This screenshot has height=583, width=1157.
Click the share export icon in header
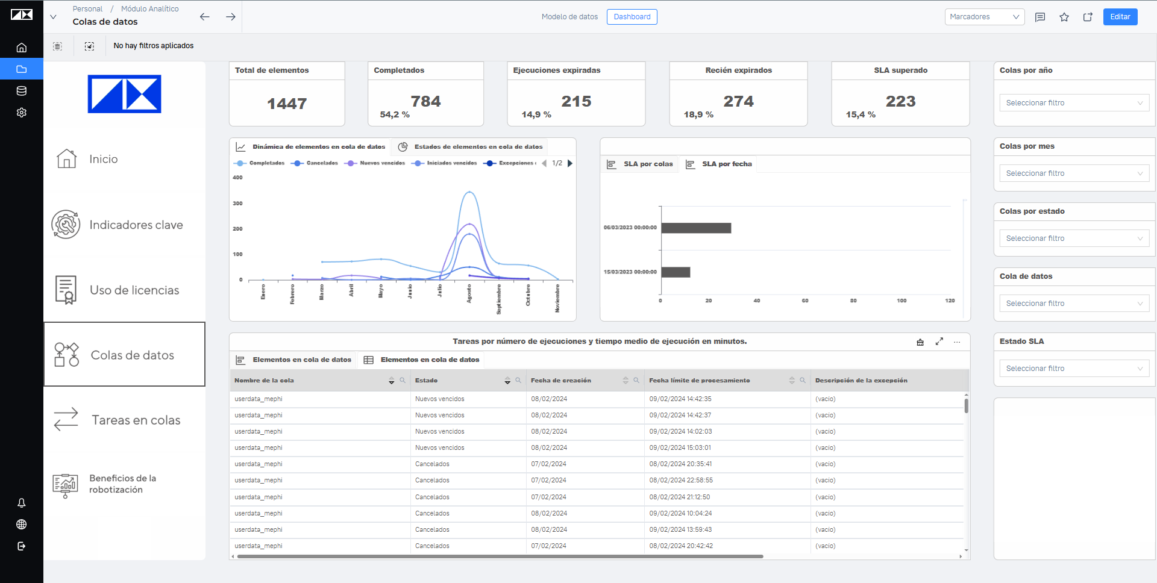pyautogui.click(x=1088, y=17)
